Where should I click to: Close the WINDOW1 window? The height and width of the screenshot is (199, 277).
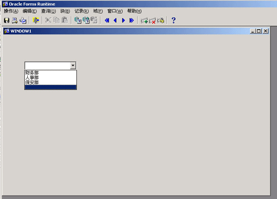(x=266, y=31)
